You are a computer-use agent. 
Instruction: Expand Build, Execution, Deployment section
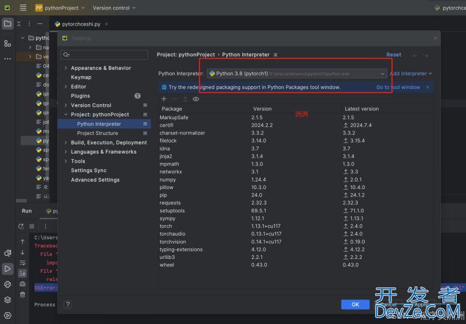[66, 143]
